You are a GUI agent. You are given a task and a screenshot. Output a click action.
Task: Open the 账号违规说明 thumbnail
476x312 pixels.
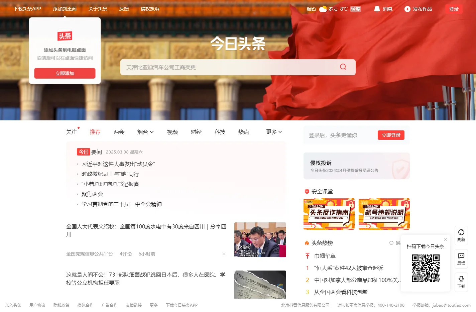(384, 214)
